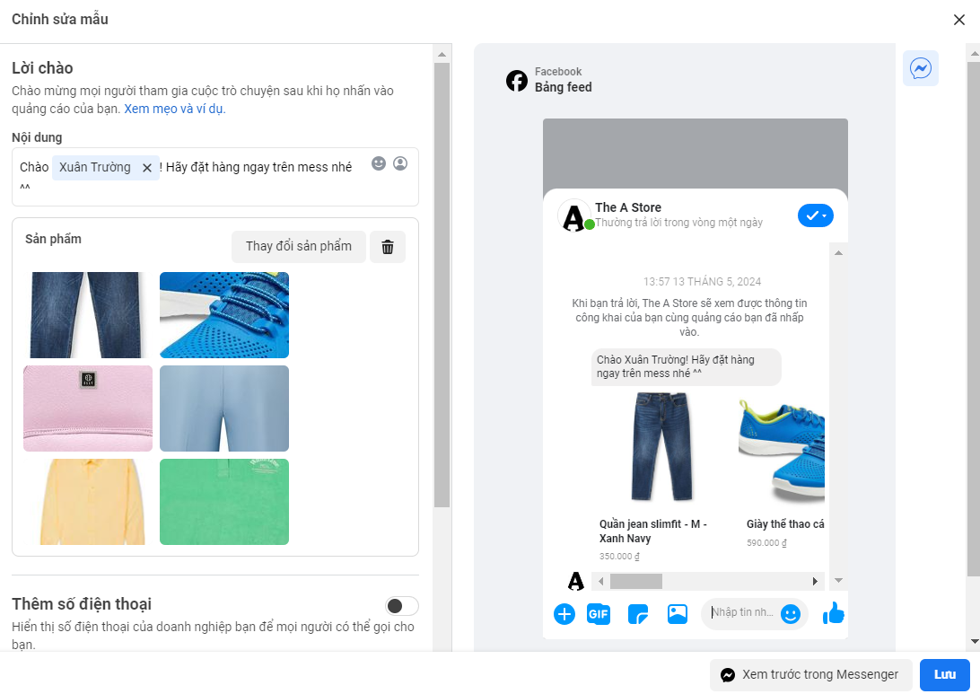The image size is (980, 694).
Task: Click Xem trước trong Messenger button
Action: (810, 674)
